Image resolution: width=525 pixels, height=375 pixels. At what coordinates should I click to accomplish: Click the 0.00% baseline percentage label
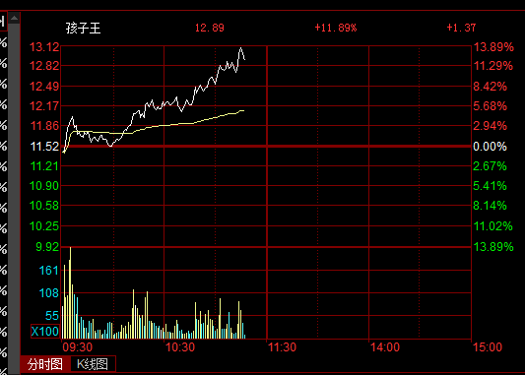point(490,147)
